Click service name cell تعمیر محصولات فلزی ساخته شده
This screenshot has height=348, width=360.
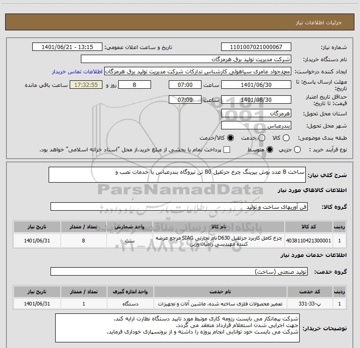(x=220, y=304)
